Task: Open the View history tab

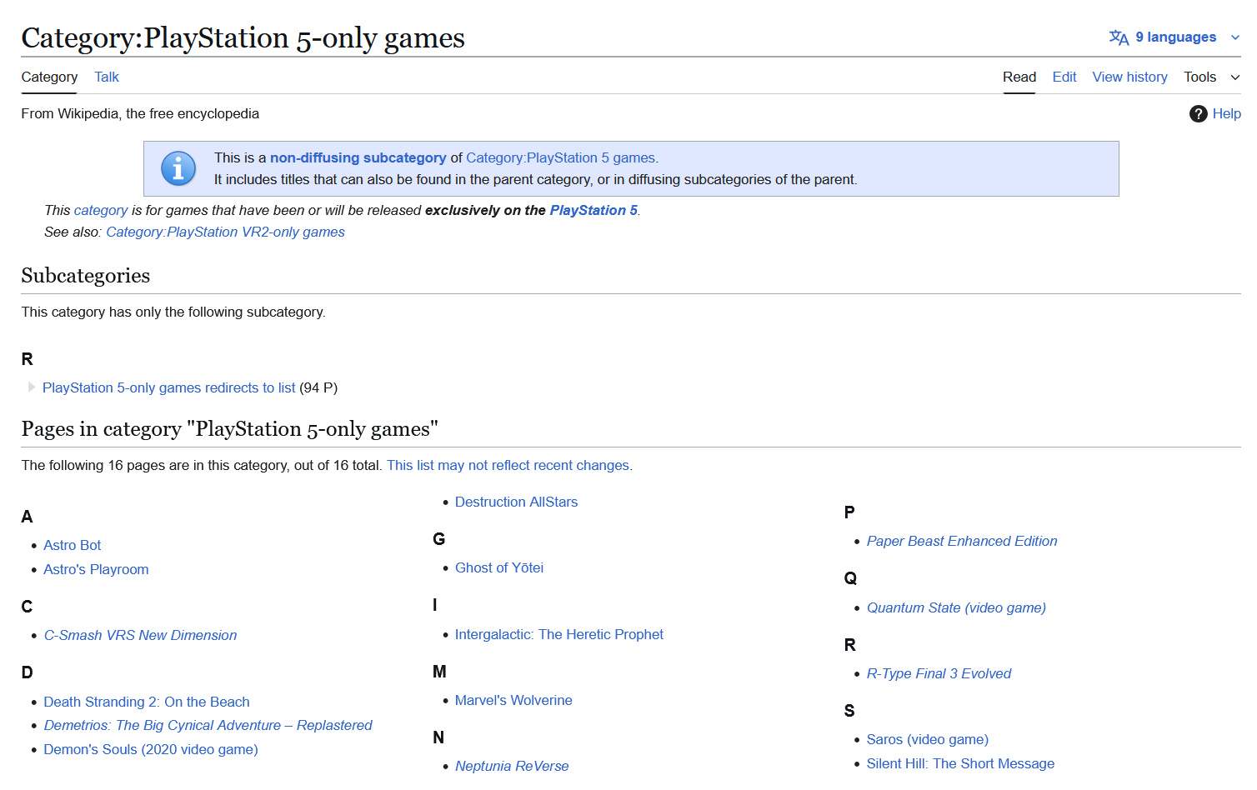Action: pos(1129,77)
